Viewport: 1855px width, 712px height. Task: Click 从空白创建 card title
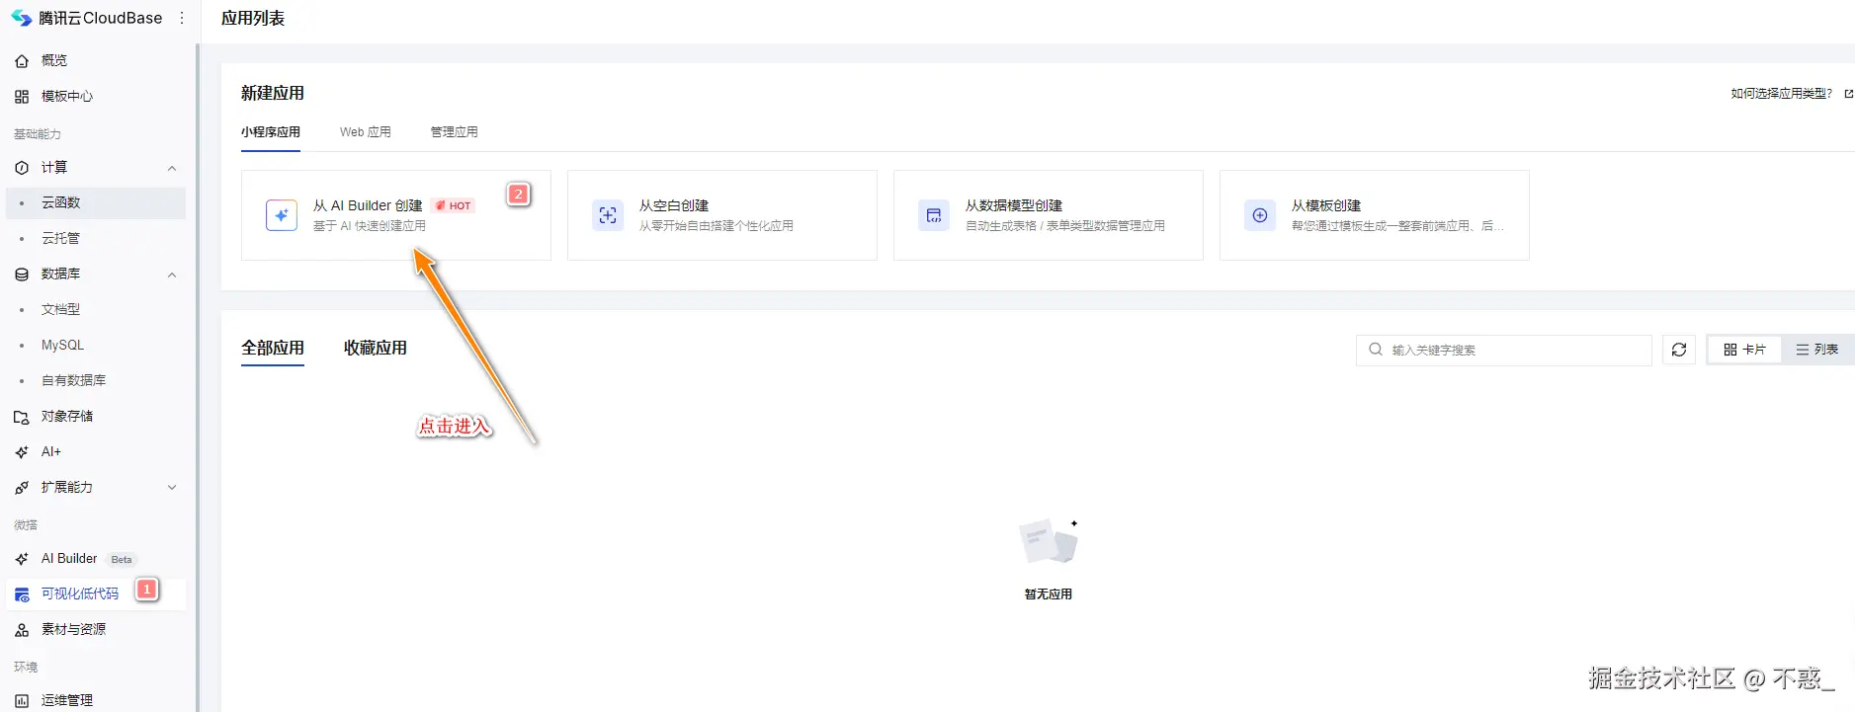coord(674,205)
